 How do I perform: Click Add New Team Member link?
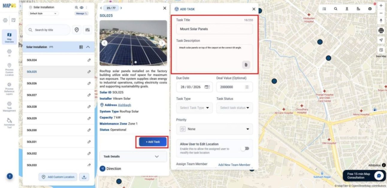click(x=234, y=164)
